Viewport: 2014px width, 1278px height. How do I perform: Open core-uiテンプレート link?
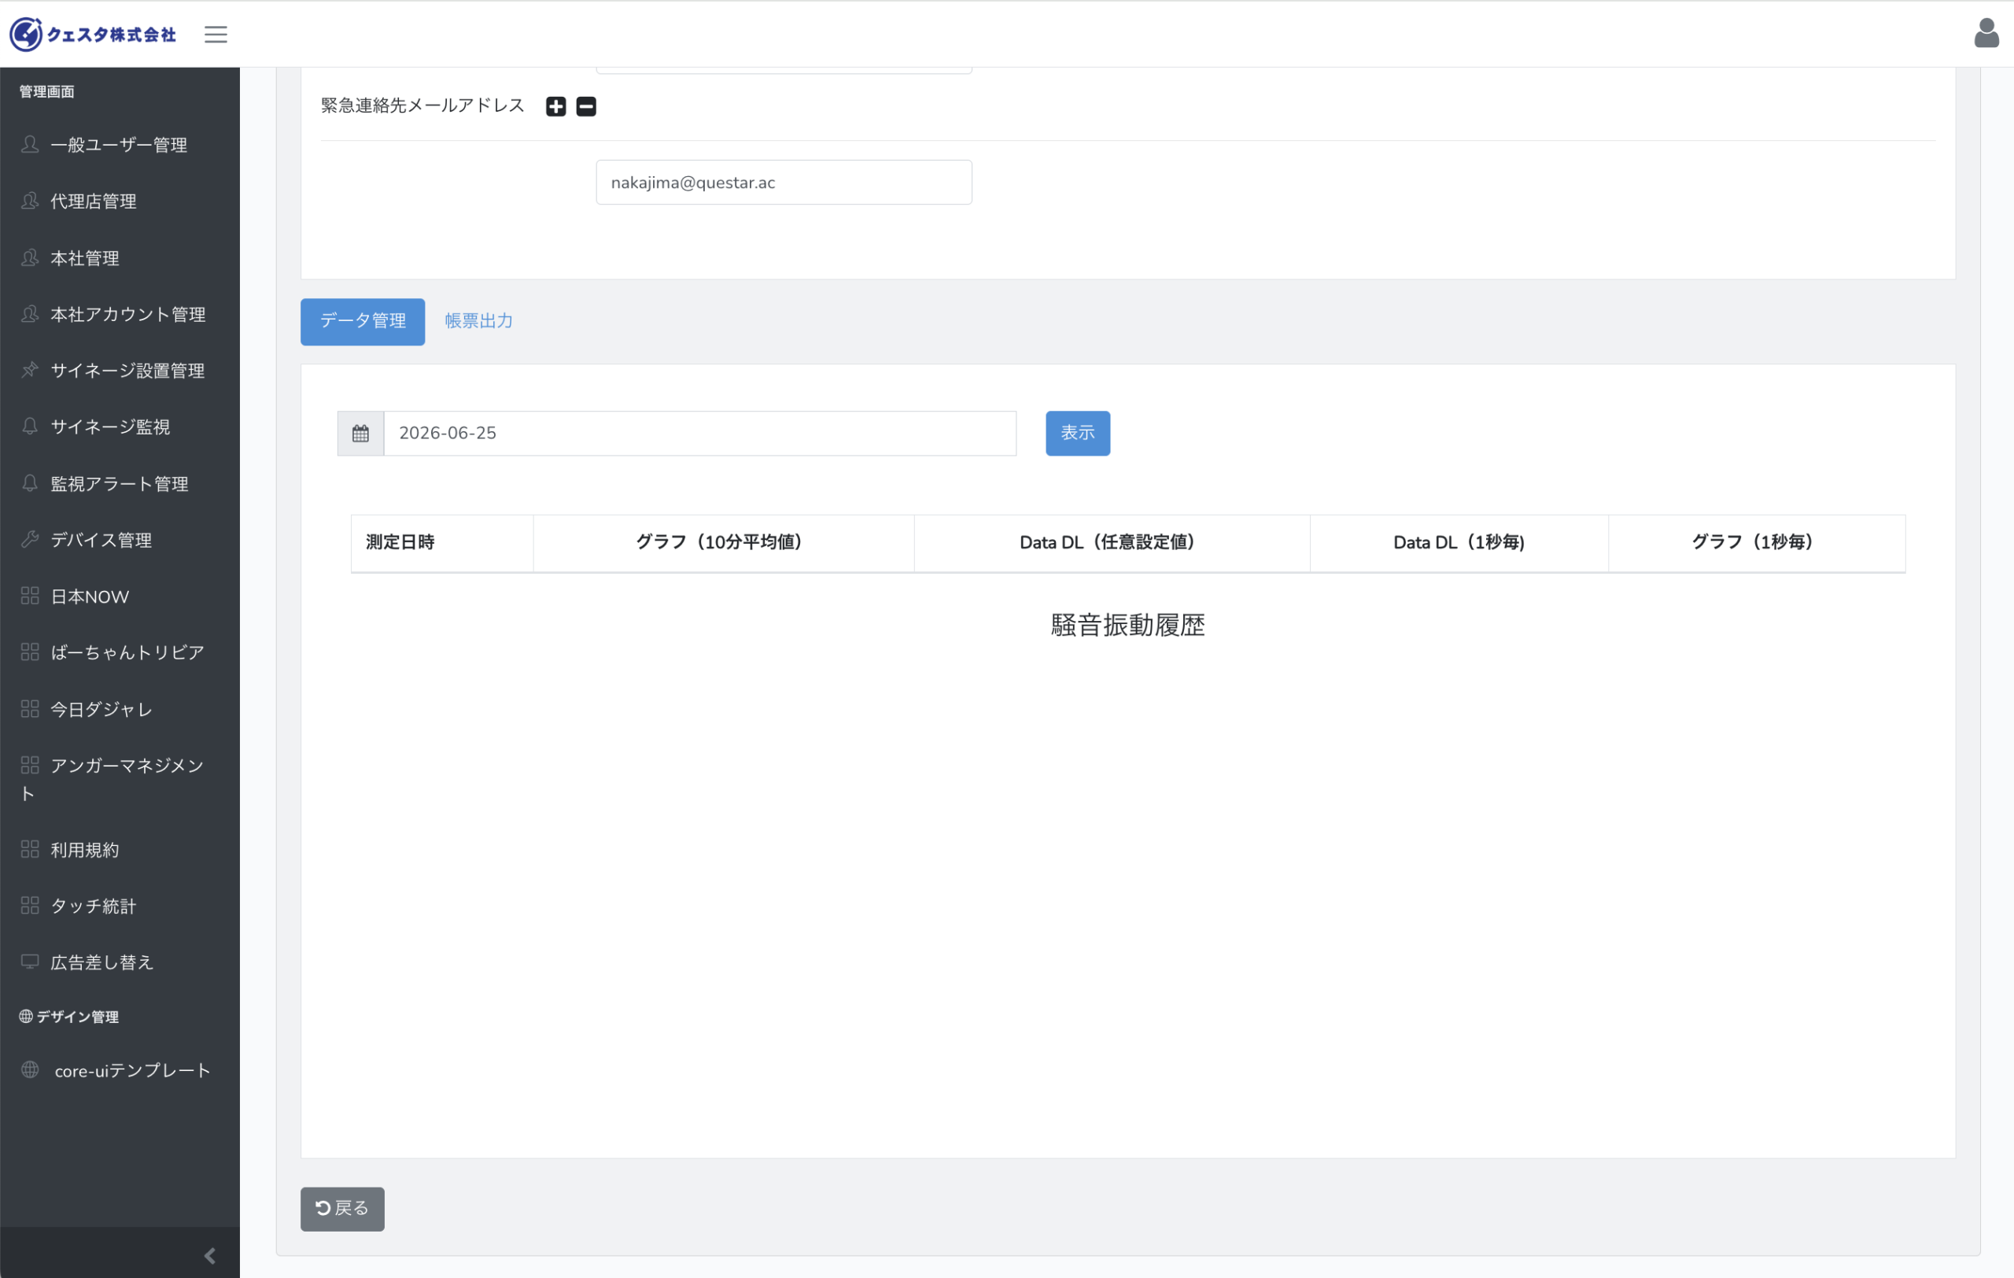[120, 1070]
